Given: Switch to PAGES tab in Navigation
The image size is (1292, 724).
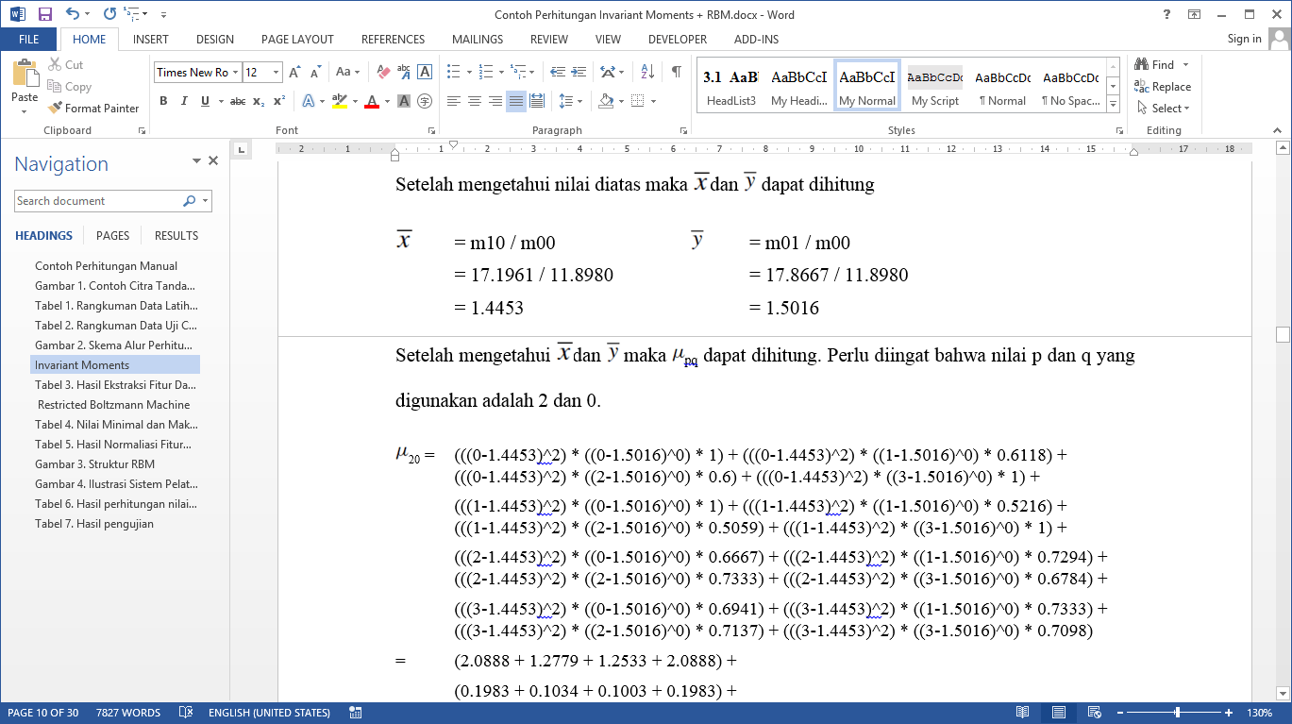Looking at the screenshot, I should pyautogui.click(x=113, y=236).
